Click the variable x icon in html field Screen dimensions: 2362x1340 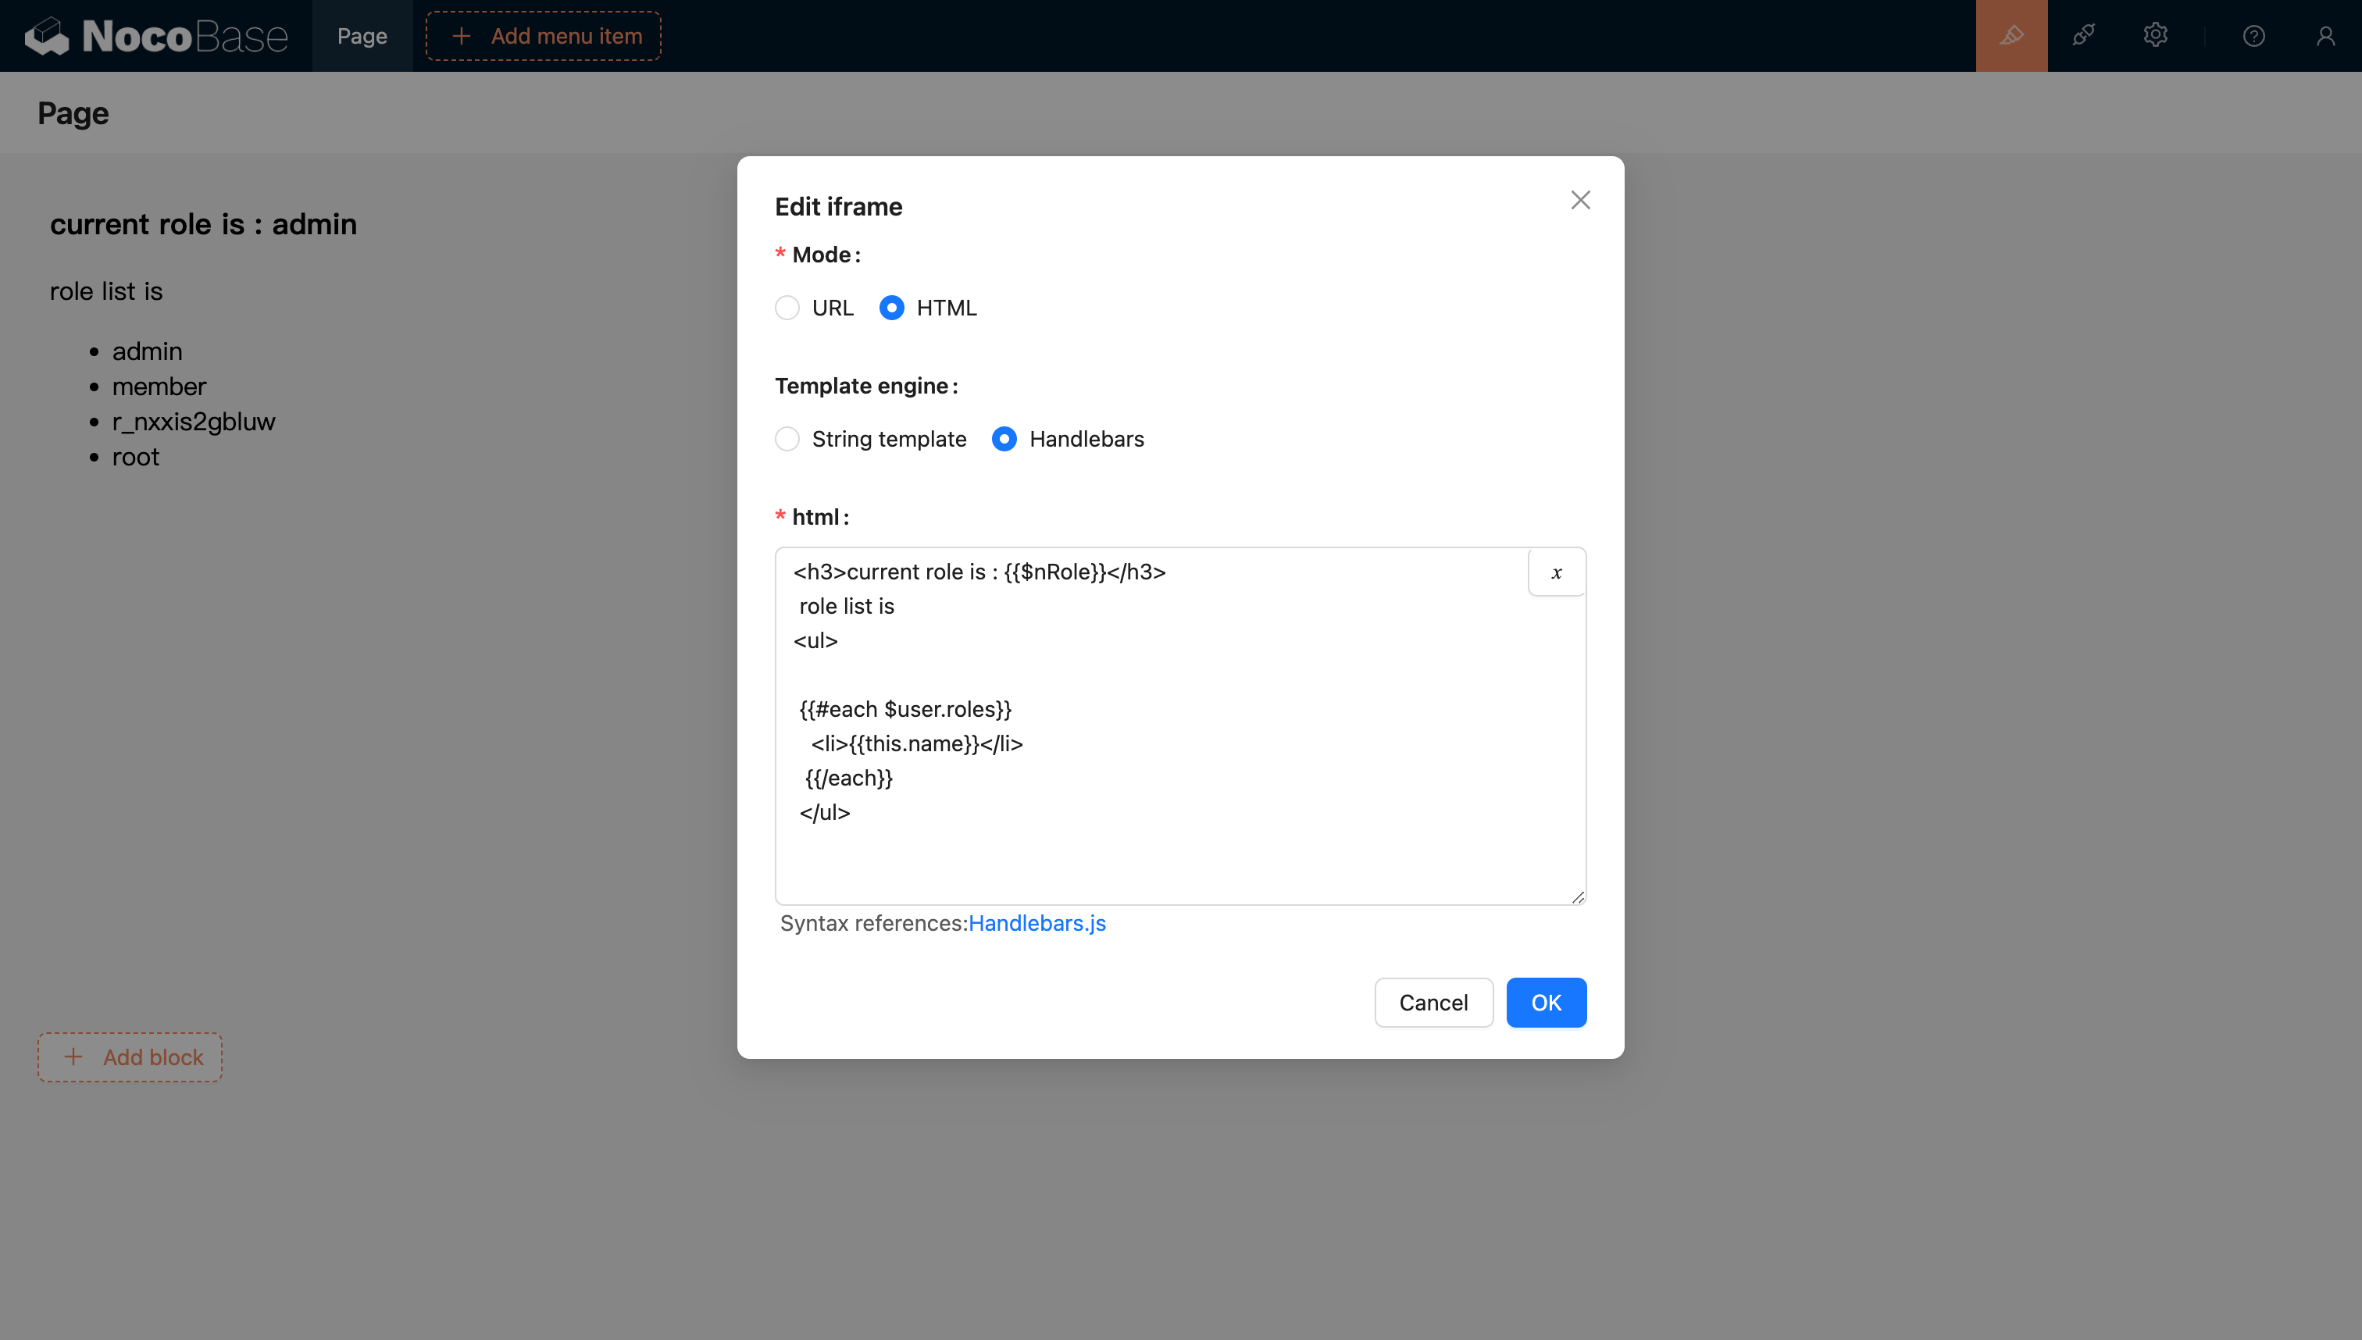[x=1556, y=572]
